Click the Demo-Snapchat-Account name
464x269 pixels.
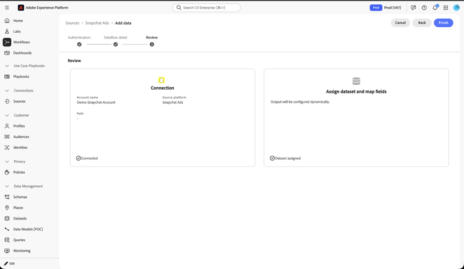tap(96, 103)
